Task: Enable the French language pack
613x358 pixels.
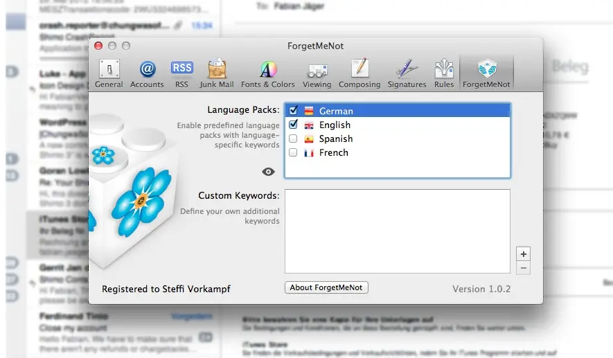Action: [293, 152]
